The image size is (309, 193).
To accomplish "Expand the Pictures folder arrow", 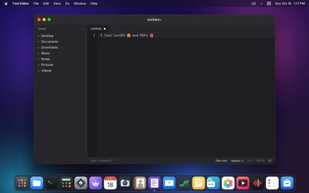I will coord(39,65).
